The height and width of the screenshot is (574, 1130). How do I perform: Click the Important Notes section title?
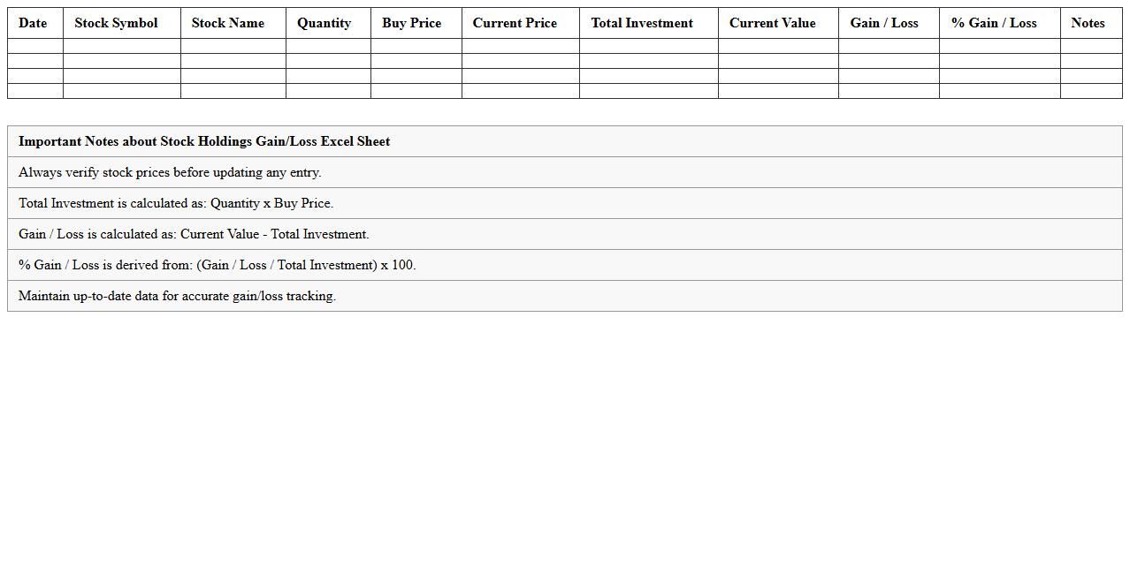click(x=204, y=141)
